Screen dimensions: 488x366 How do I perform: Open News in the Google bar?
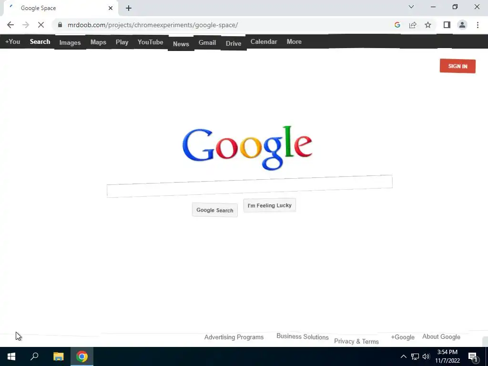click(x=181, y=44)
